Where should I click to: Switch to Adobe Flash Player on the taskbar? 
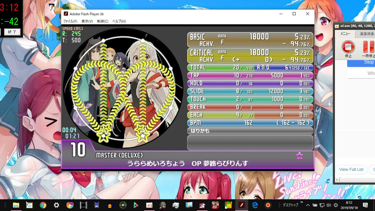[241, 205]
